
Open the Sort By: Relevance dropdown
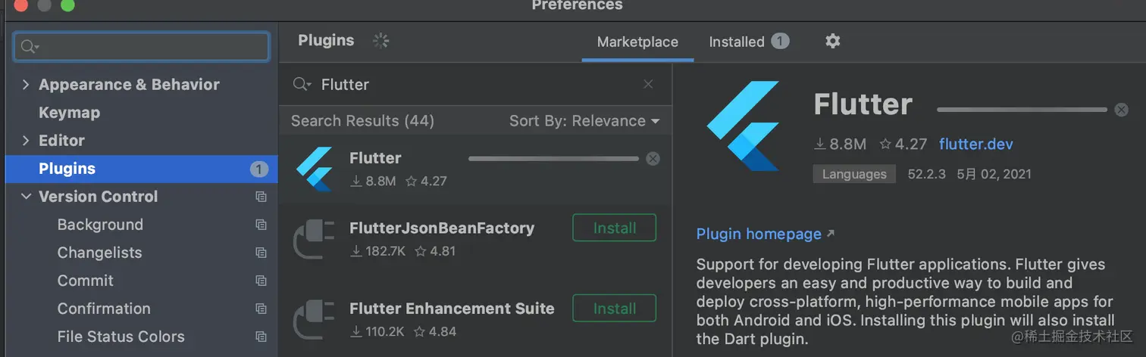tap(584, 121)
